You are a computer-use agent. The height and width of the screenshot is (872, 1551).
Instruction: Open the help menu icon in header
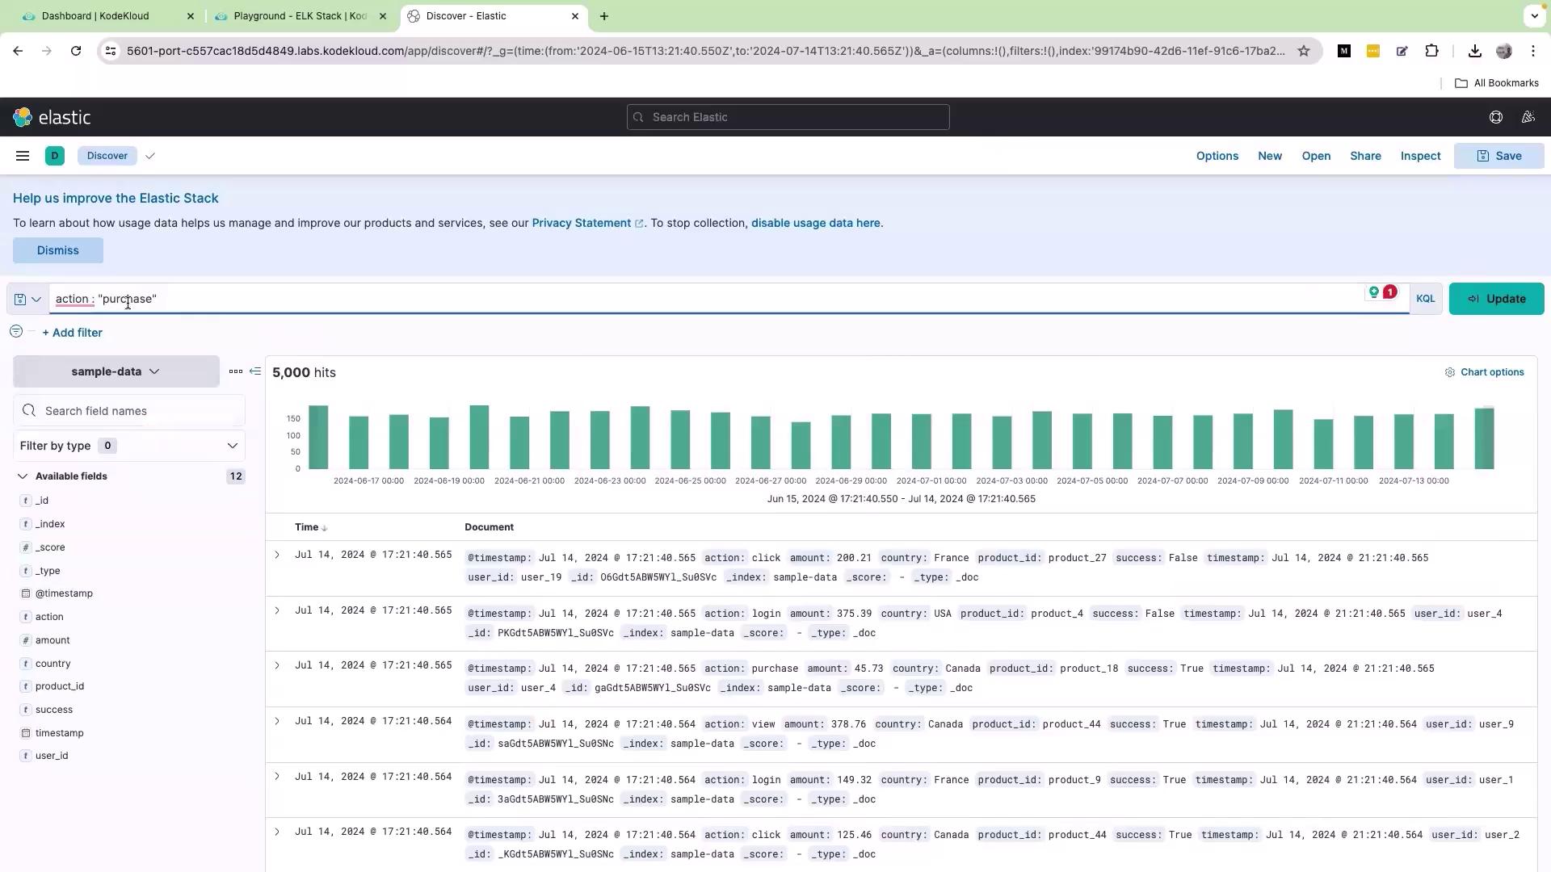(x=1495, y=117)
